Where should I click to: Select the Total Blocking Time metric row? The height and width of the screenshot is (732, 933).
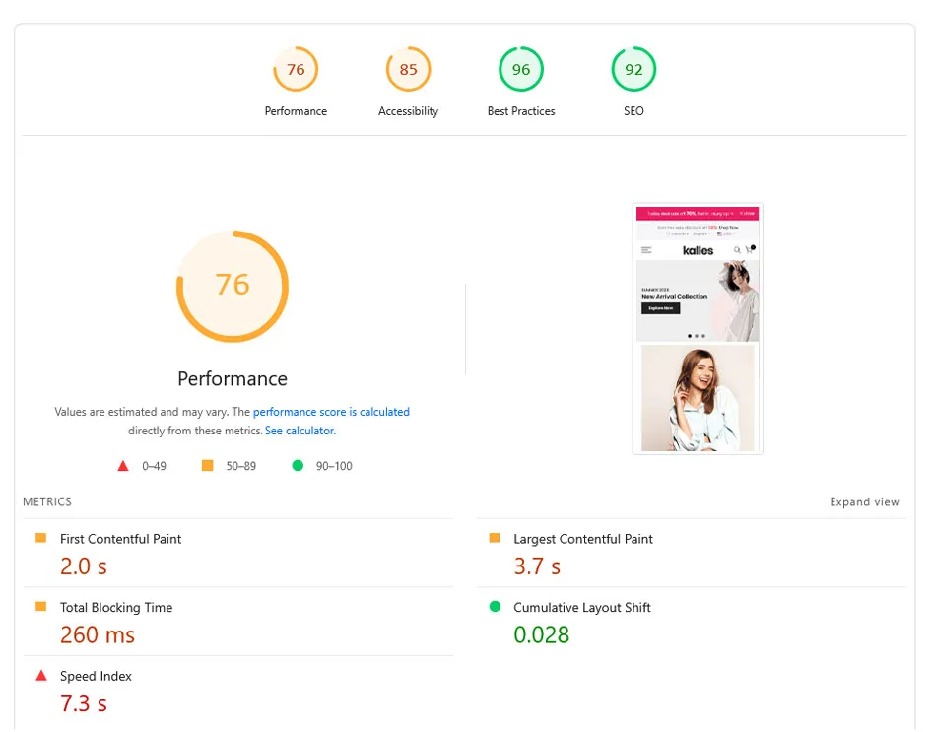tap(115, 608)
